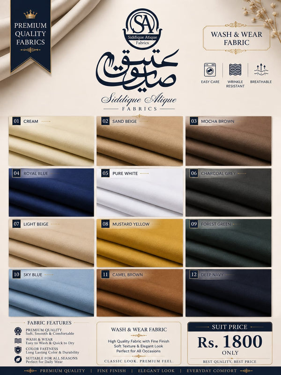
Task: Click the number 08 label box
Action: click(x=105, y=224)
